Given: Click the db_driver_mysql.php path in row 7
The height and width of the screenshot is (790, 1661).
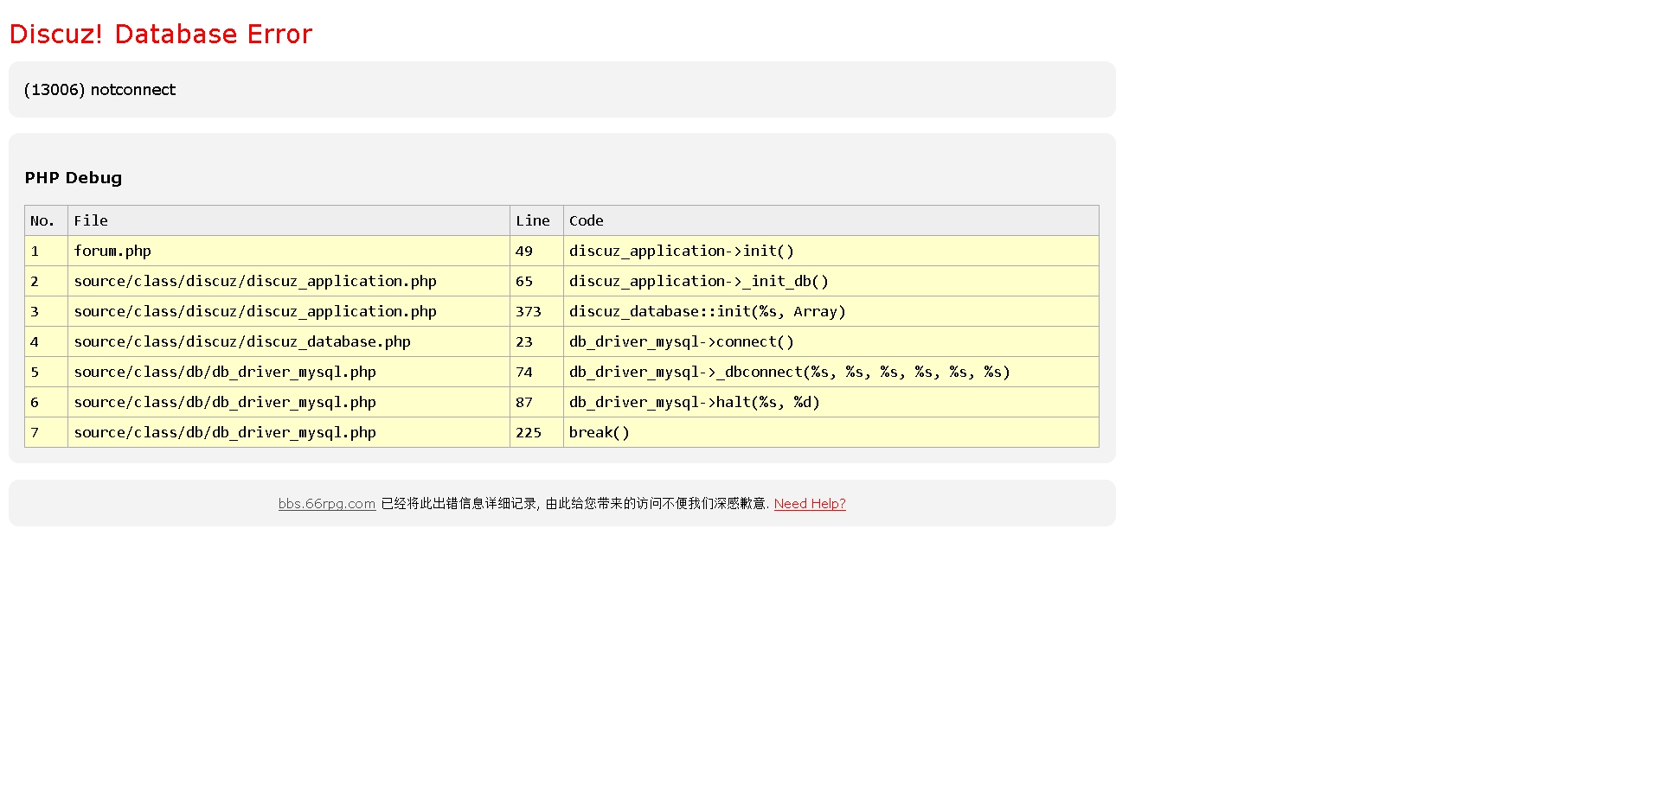Looking at the screenshot, I should coord(225,432).
